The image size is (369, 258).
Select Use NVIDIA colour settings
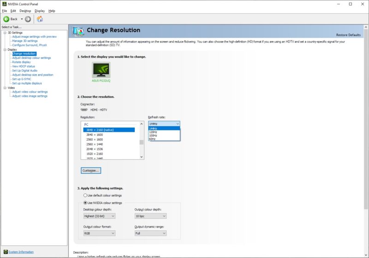(85, 203)
